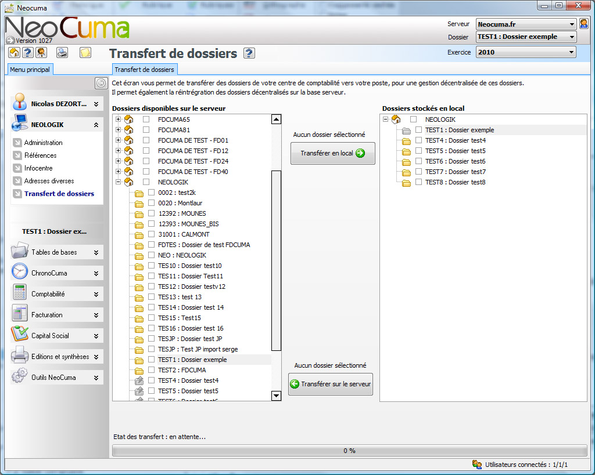Tick FDTES : Dossier de test FDCUMA checkbox
This screenshot has width=595, height=475.
[x=152, y=244]
